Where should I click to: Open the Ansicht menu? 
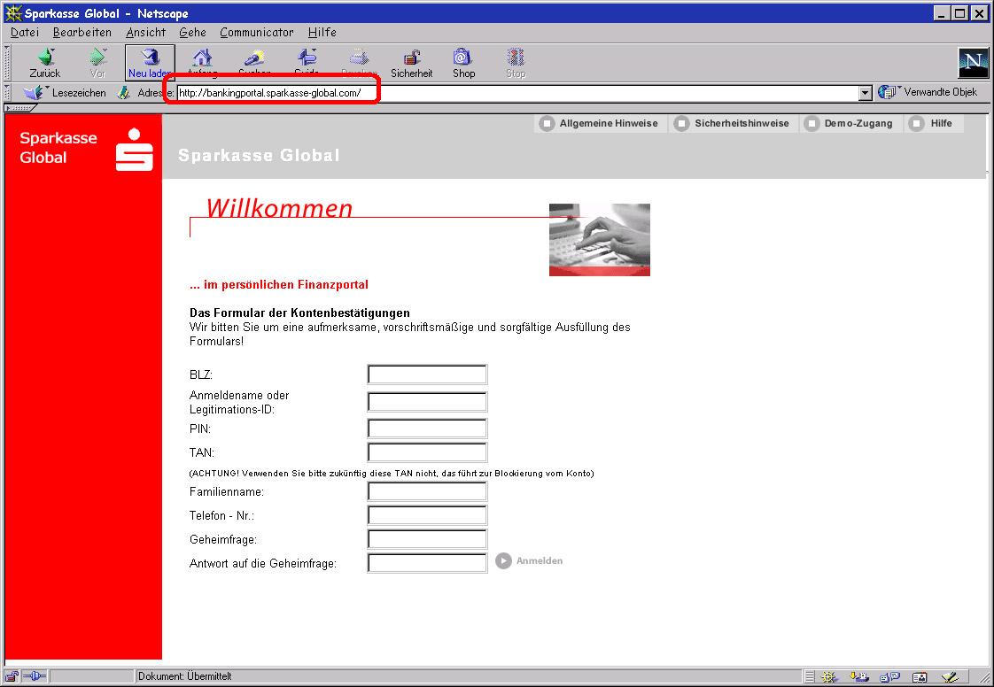coord(146,33)
